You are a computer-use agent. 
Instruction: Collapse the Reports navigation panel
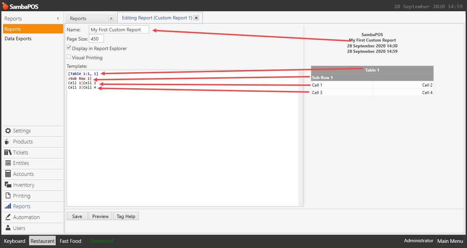57,18
